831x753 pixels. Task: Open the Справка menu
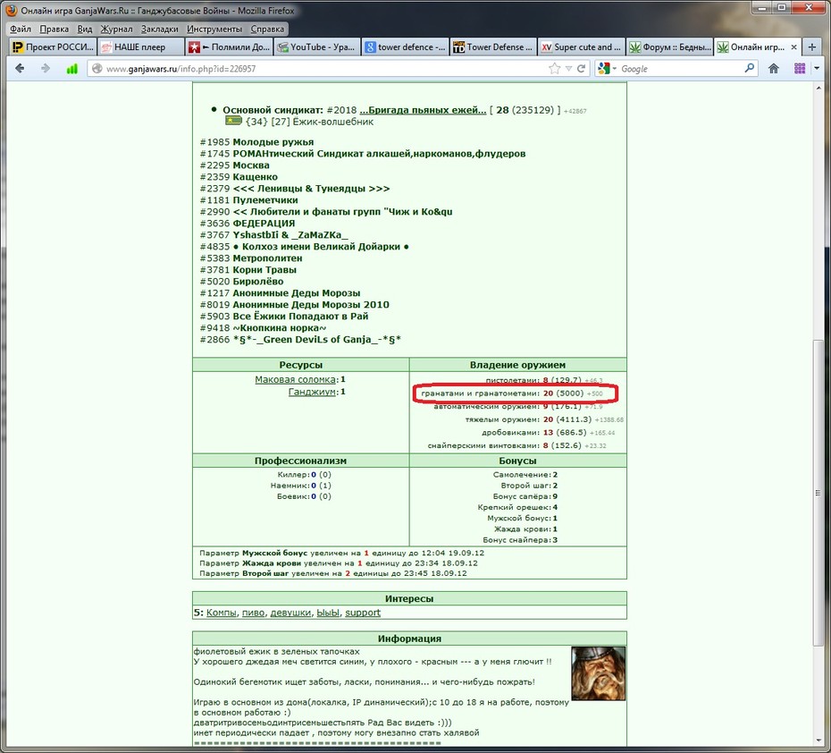tap(267, 29)
